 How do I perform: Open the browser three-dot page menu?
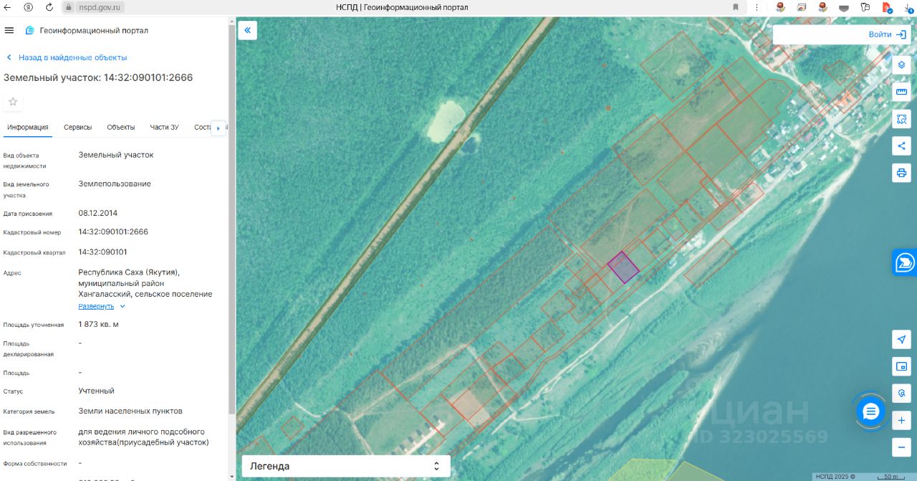click(x=756, y=7)
